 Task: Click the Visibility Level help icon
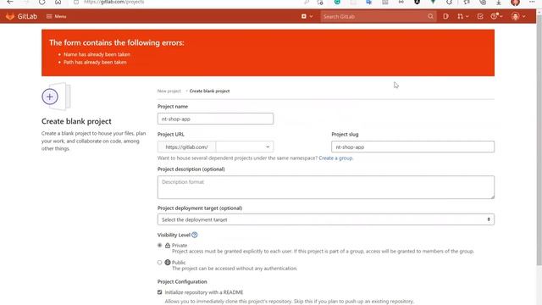tap(195, 235)
